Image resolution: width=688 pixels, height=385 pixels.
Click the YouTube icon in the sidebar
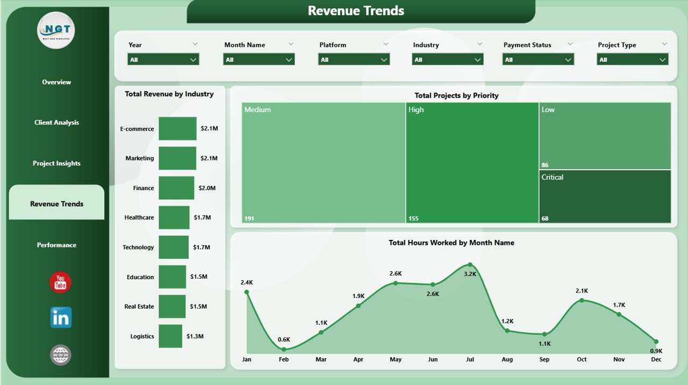click(60, 281)
